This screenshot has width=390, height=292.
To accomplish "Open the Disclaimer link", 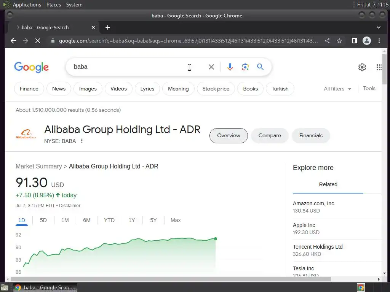I will (x=70, y=206).
